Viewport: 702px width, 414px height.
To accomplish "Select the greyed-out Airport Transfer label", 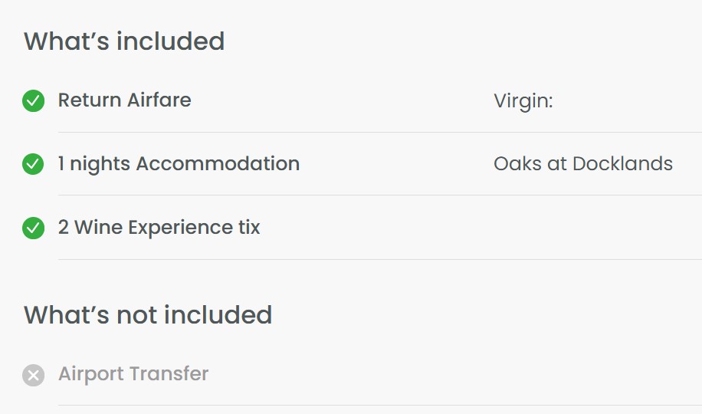I will tap(133, 374).
